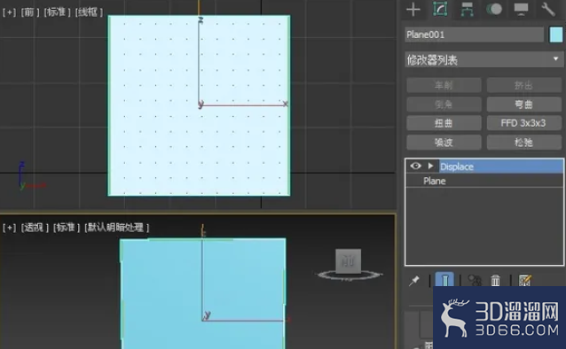Open the [线框] shading menu
This screenshot has width=566, height=349.
pos(89,12)
